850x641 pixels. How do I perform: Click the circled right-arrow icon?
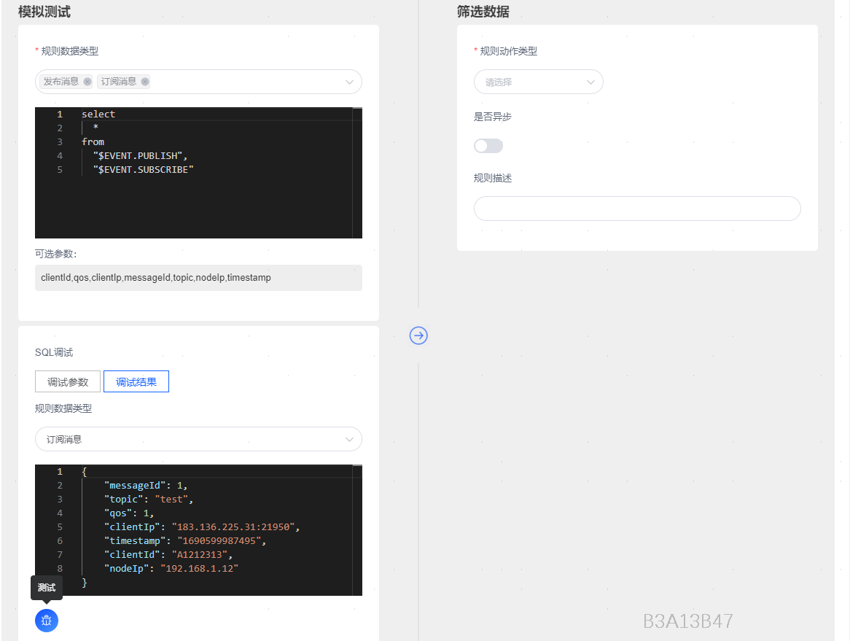pos(418,335)
